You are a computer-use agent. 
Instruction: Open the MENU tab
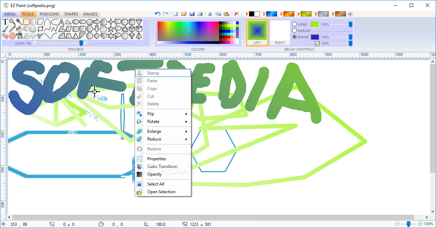[10, 14]
